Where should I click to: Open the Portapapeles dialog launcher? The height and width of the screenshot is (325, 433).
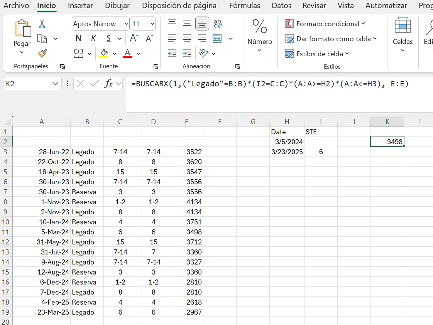click(63, 66)
